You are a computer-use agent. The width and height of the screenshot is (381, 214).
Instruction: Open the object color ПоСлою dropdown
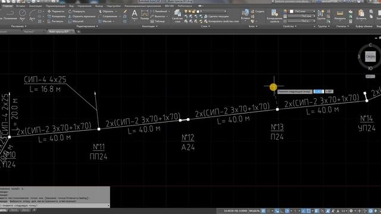tap(302, 11)
